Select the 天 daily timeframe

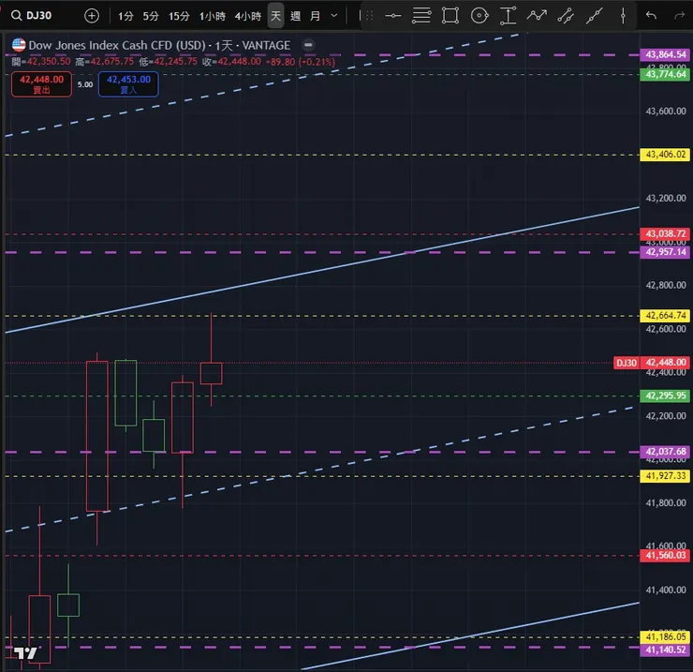coord(275,16)
